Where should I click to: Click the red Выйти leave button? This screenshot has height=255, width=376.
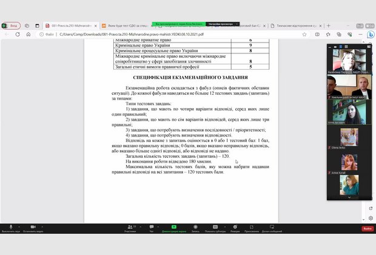click(x=368, y=228)
